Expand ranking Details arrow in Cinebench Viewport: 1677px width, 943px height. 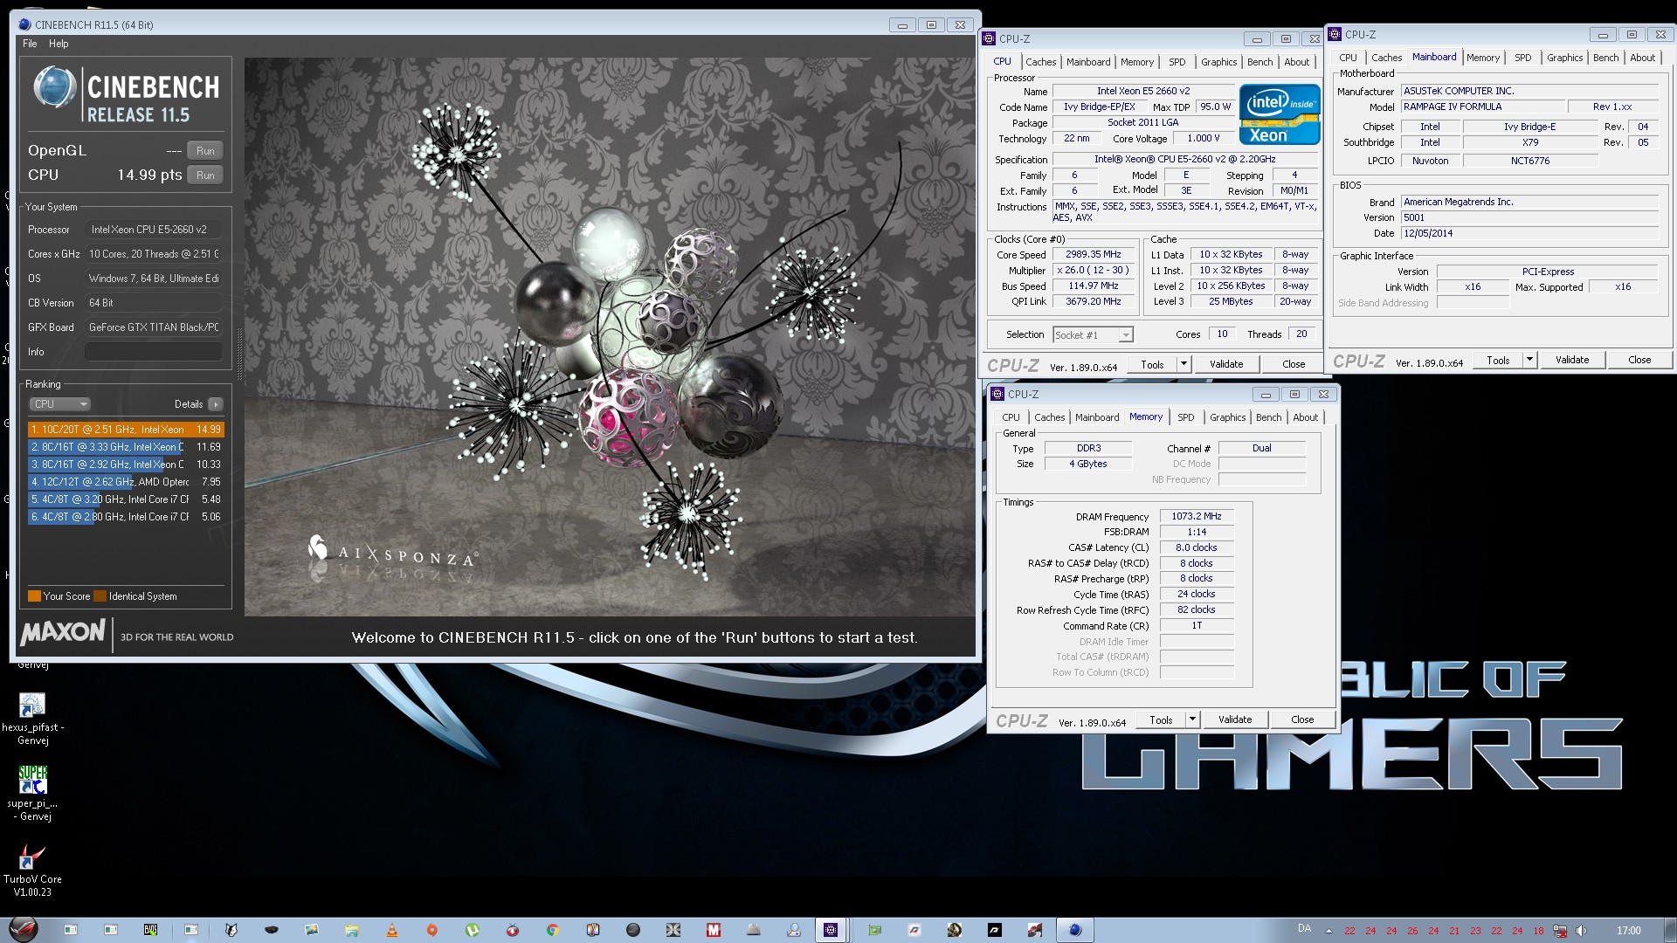click(x=216, y=404)
